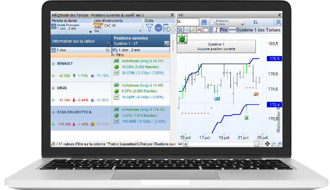Screen dimensions: 330x190
Task: Toggle the Prix price display button
Action: (x=221, y=30)
